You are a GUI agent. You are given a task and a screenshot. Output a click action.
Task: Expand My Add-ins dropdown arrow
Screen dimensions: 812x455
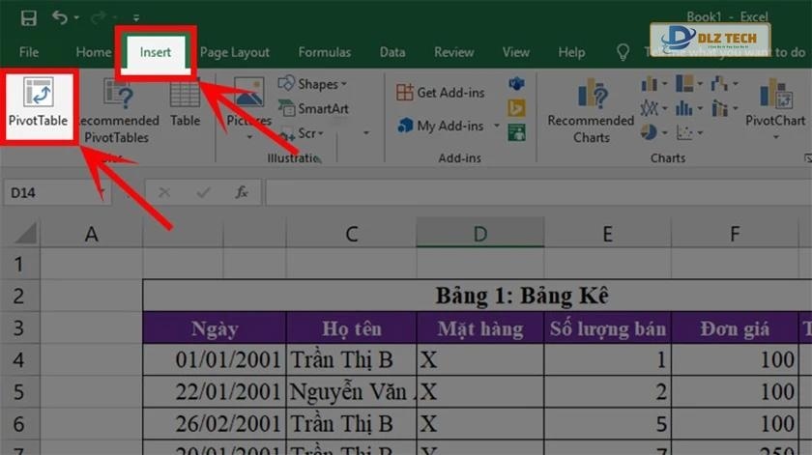[x=496, y=126]
